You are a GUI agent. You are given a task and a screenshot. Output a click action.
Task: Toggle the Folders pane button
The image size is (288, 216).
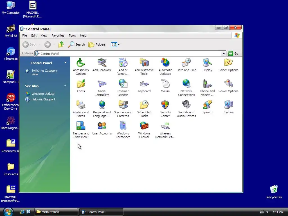click(x=97, y=44)
